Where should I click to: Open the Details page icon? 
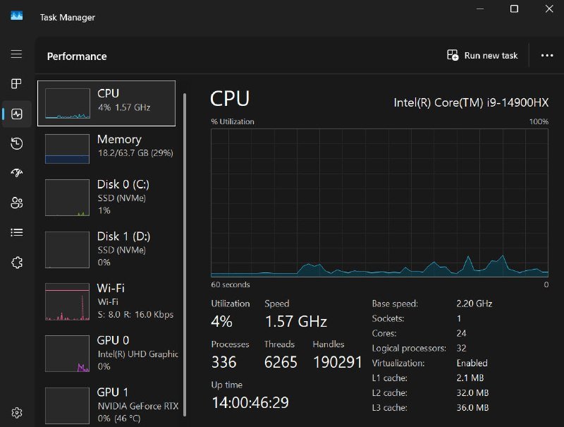(x=16, y=232)
